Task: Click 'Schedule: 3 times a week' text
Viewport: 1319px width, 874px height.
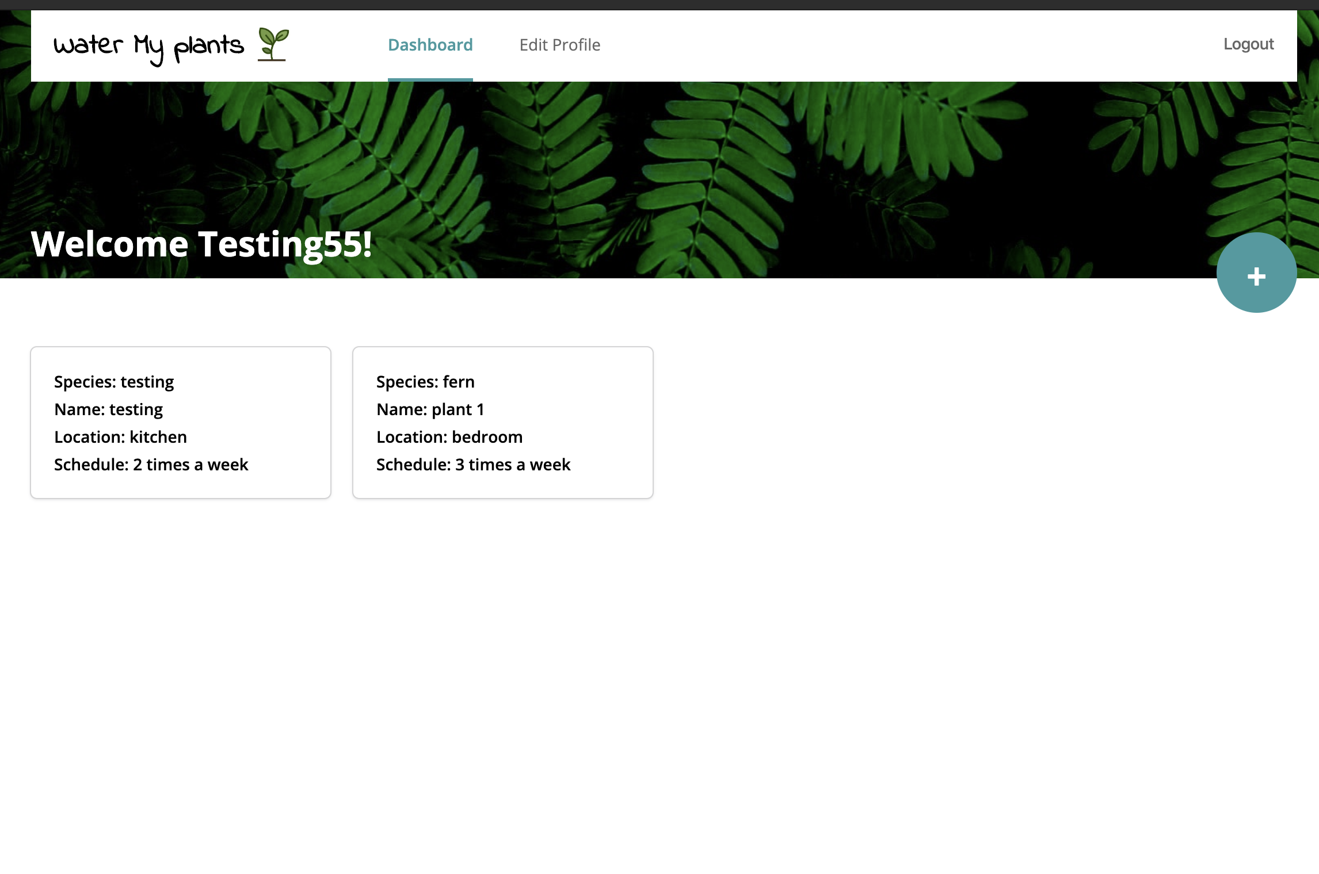Action: click(x=473, y=465)
